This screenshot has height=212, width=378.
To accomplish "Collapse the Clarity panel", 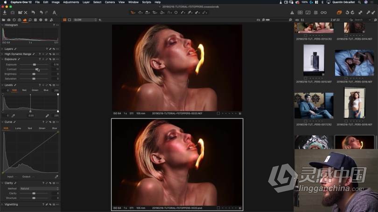I will pos(2,183).
